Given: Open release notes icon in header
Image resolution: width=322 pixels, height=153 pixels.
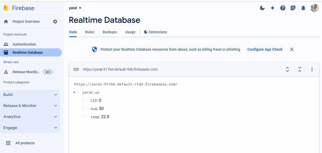Looking at the screenshot, I should pos(293,8).
